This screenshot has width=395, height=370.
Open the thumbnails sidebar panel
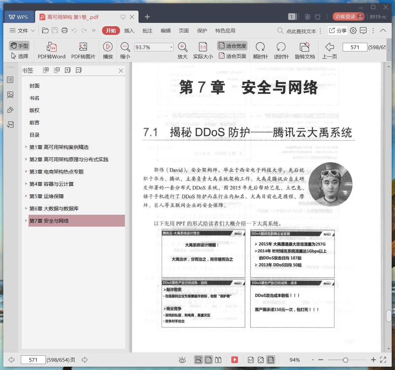[10, 95]
